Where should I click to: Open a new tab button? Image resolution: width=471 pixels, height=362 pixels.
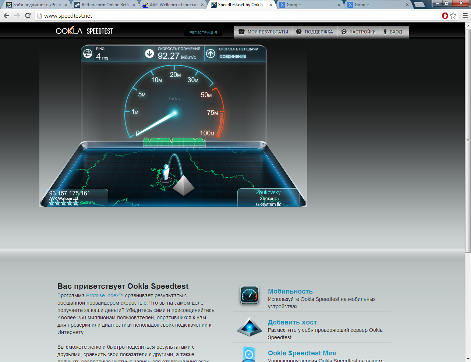(419, 5)
